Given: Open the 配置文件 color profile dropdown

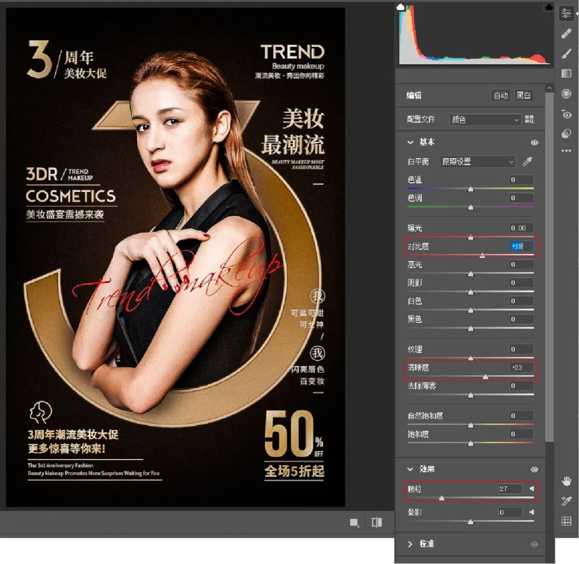Looking at the screenshot, I should (485, 120).
